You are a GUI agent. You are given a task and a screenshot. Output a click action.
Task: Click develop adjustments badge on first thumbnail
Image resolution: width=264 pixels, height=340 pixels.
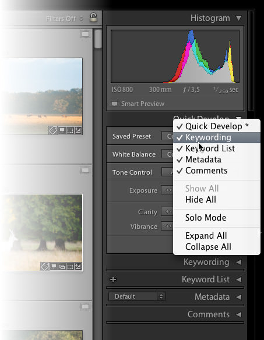tap(78, 130)
